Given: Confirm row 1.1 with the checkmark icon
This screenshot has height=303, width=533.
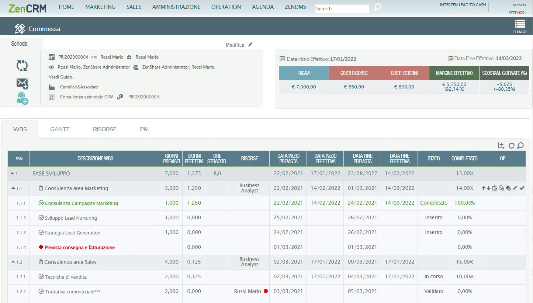Looking at the screenshot, I should (x=521, y=188).
